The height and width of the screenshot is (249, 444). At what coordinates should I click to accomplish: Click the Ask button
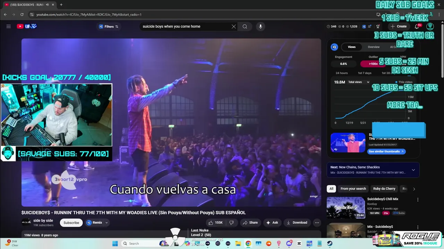coord(272,223)
